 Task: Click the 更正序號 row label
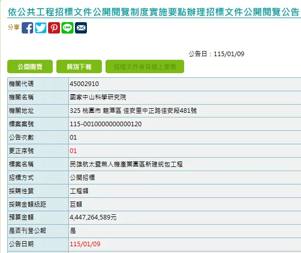coord(21,151)
